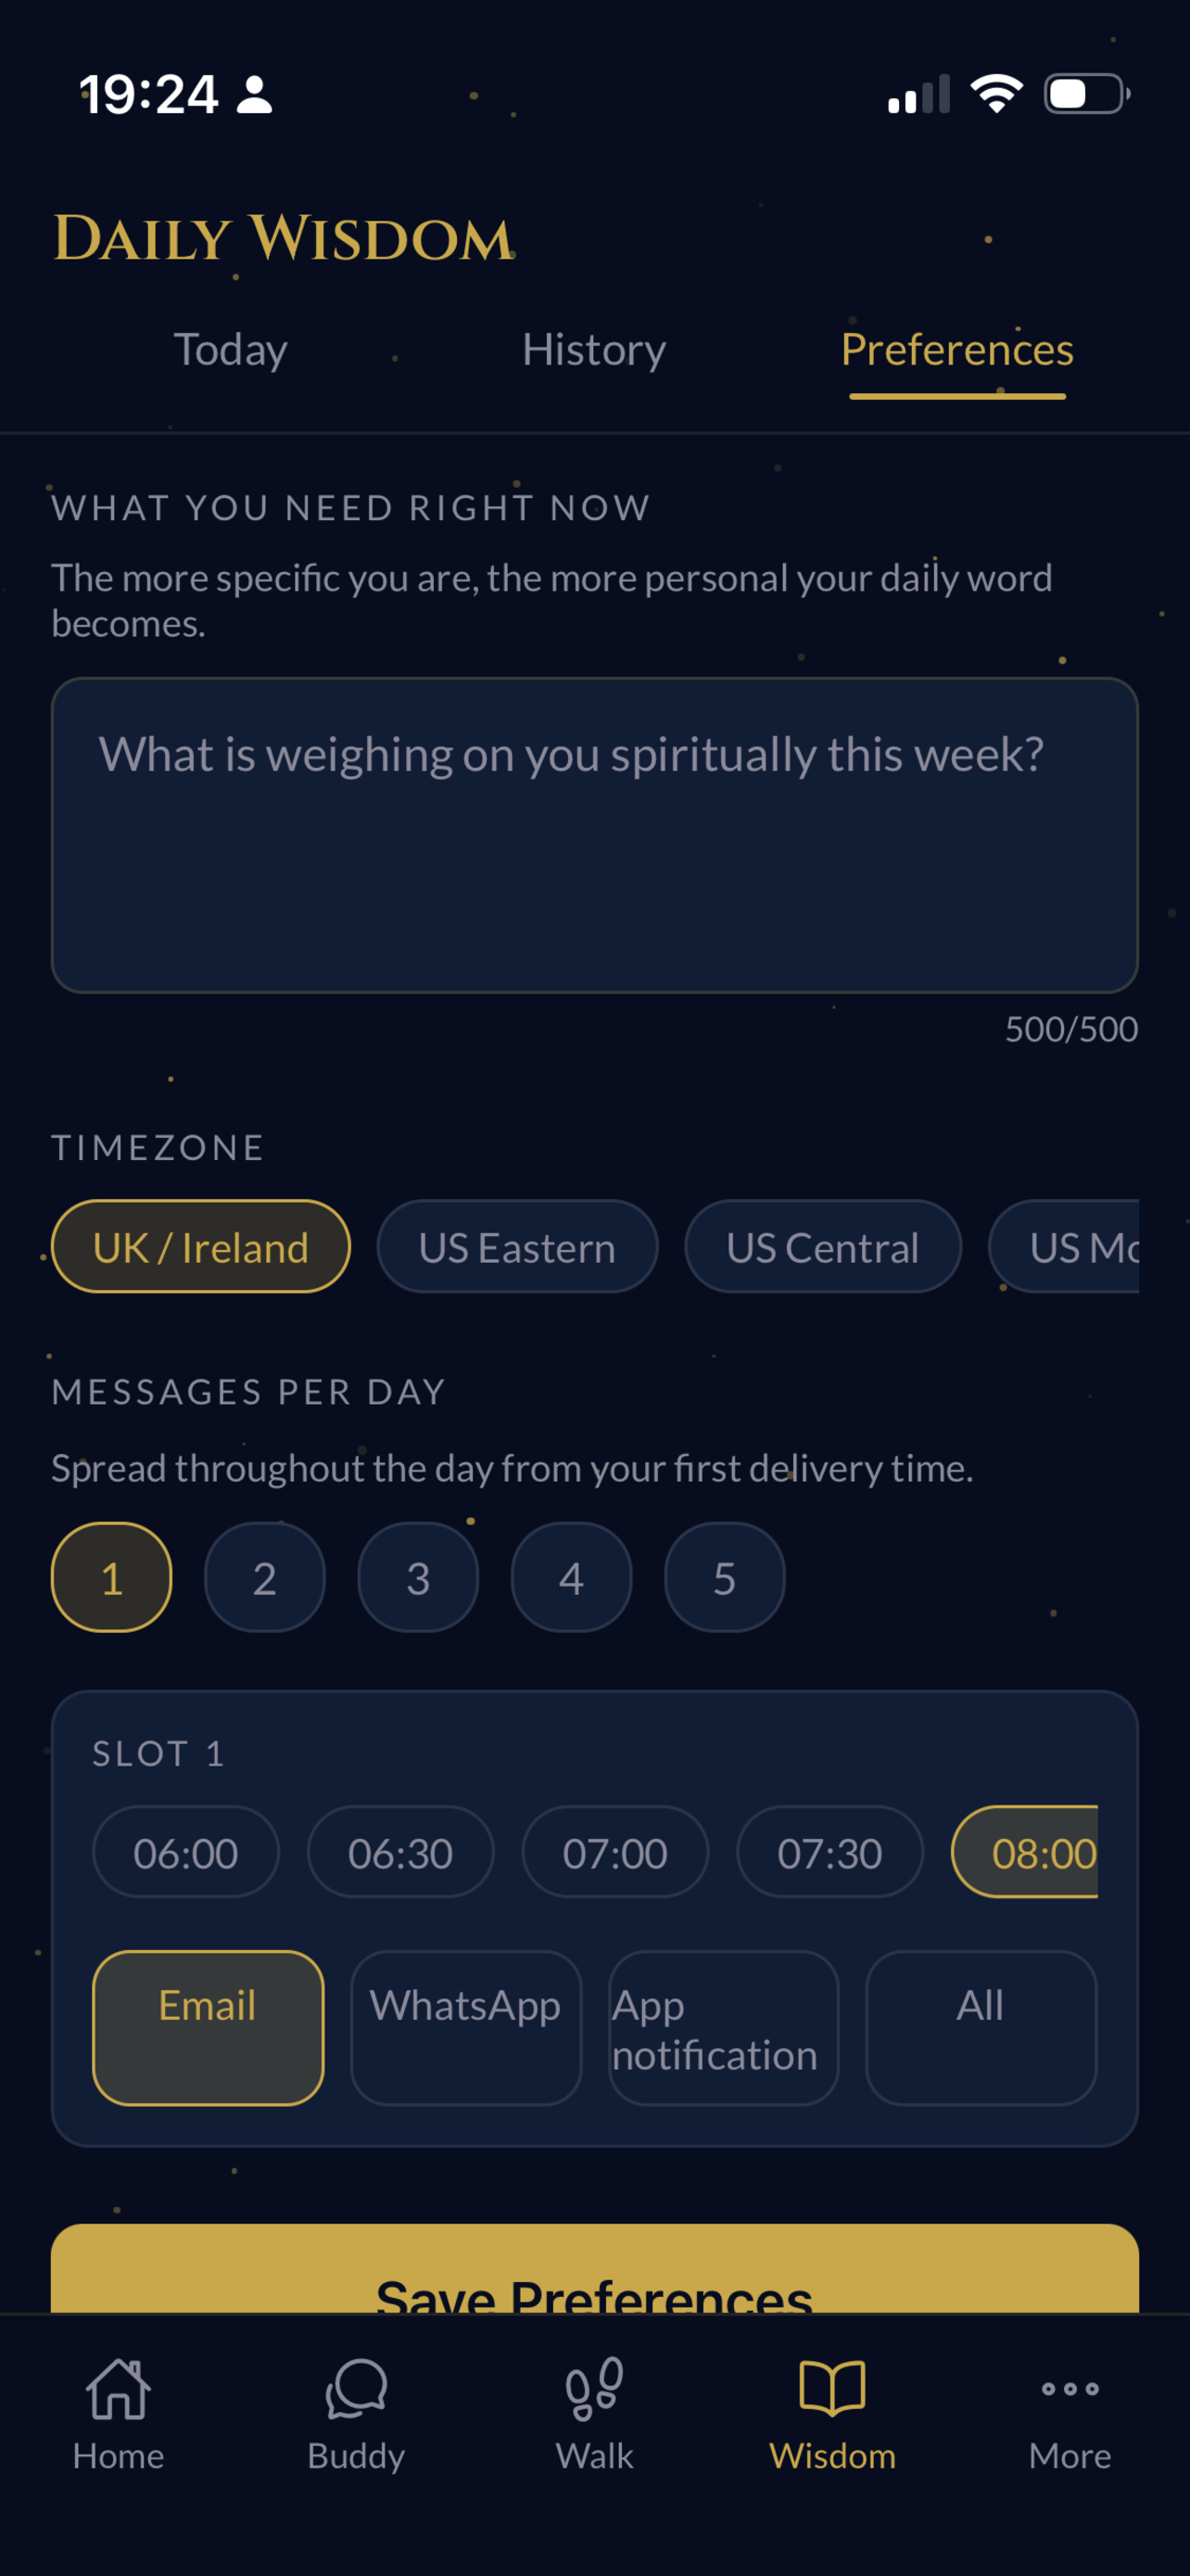
Task: Choose 5 messages per day
Action: [x=725, y=1577]
